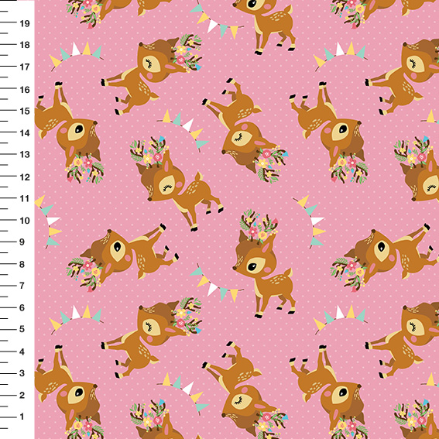Pick the ruler number 8

point(22,264)
